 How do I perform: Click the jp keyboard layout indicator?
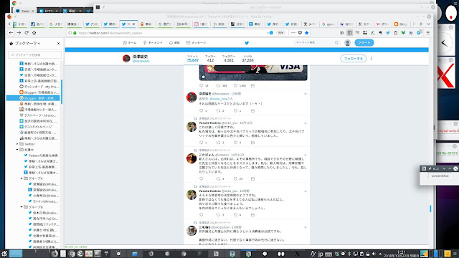[321, 254]
